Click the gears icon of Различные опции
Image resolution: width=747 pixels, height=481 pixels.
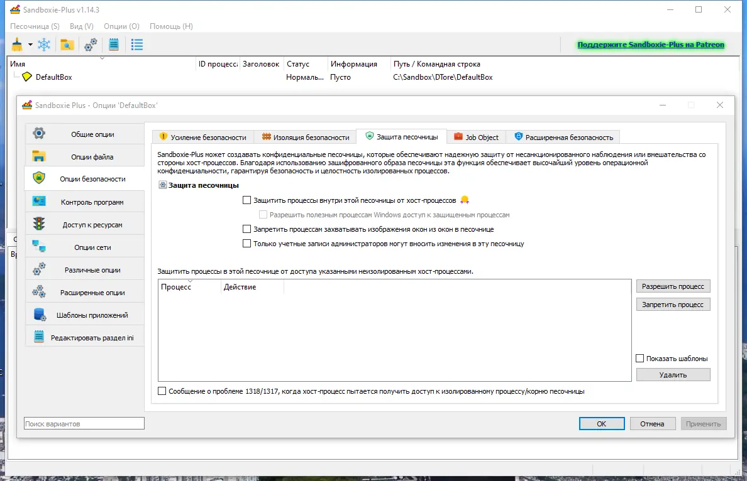pyautogui.click(x=38, y=269)
